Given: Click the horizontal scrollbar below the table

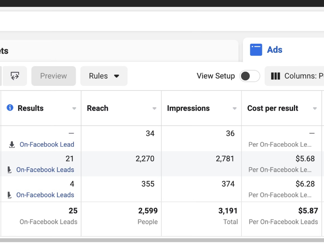Looking at the screenshot, I should click(162, 240).
